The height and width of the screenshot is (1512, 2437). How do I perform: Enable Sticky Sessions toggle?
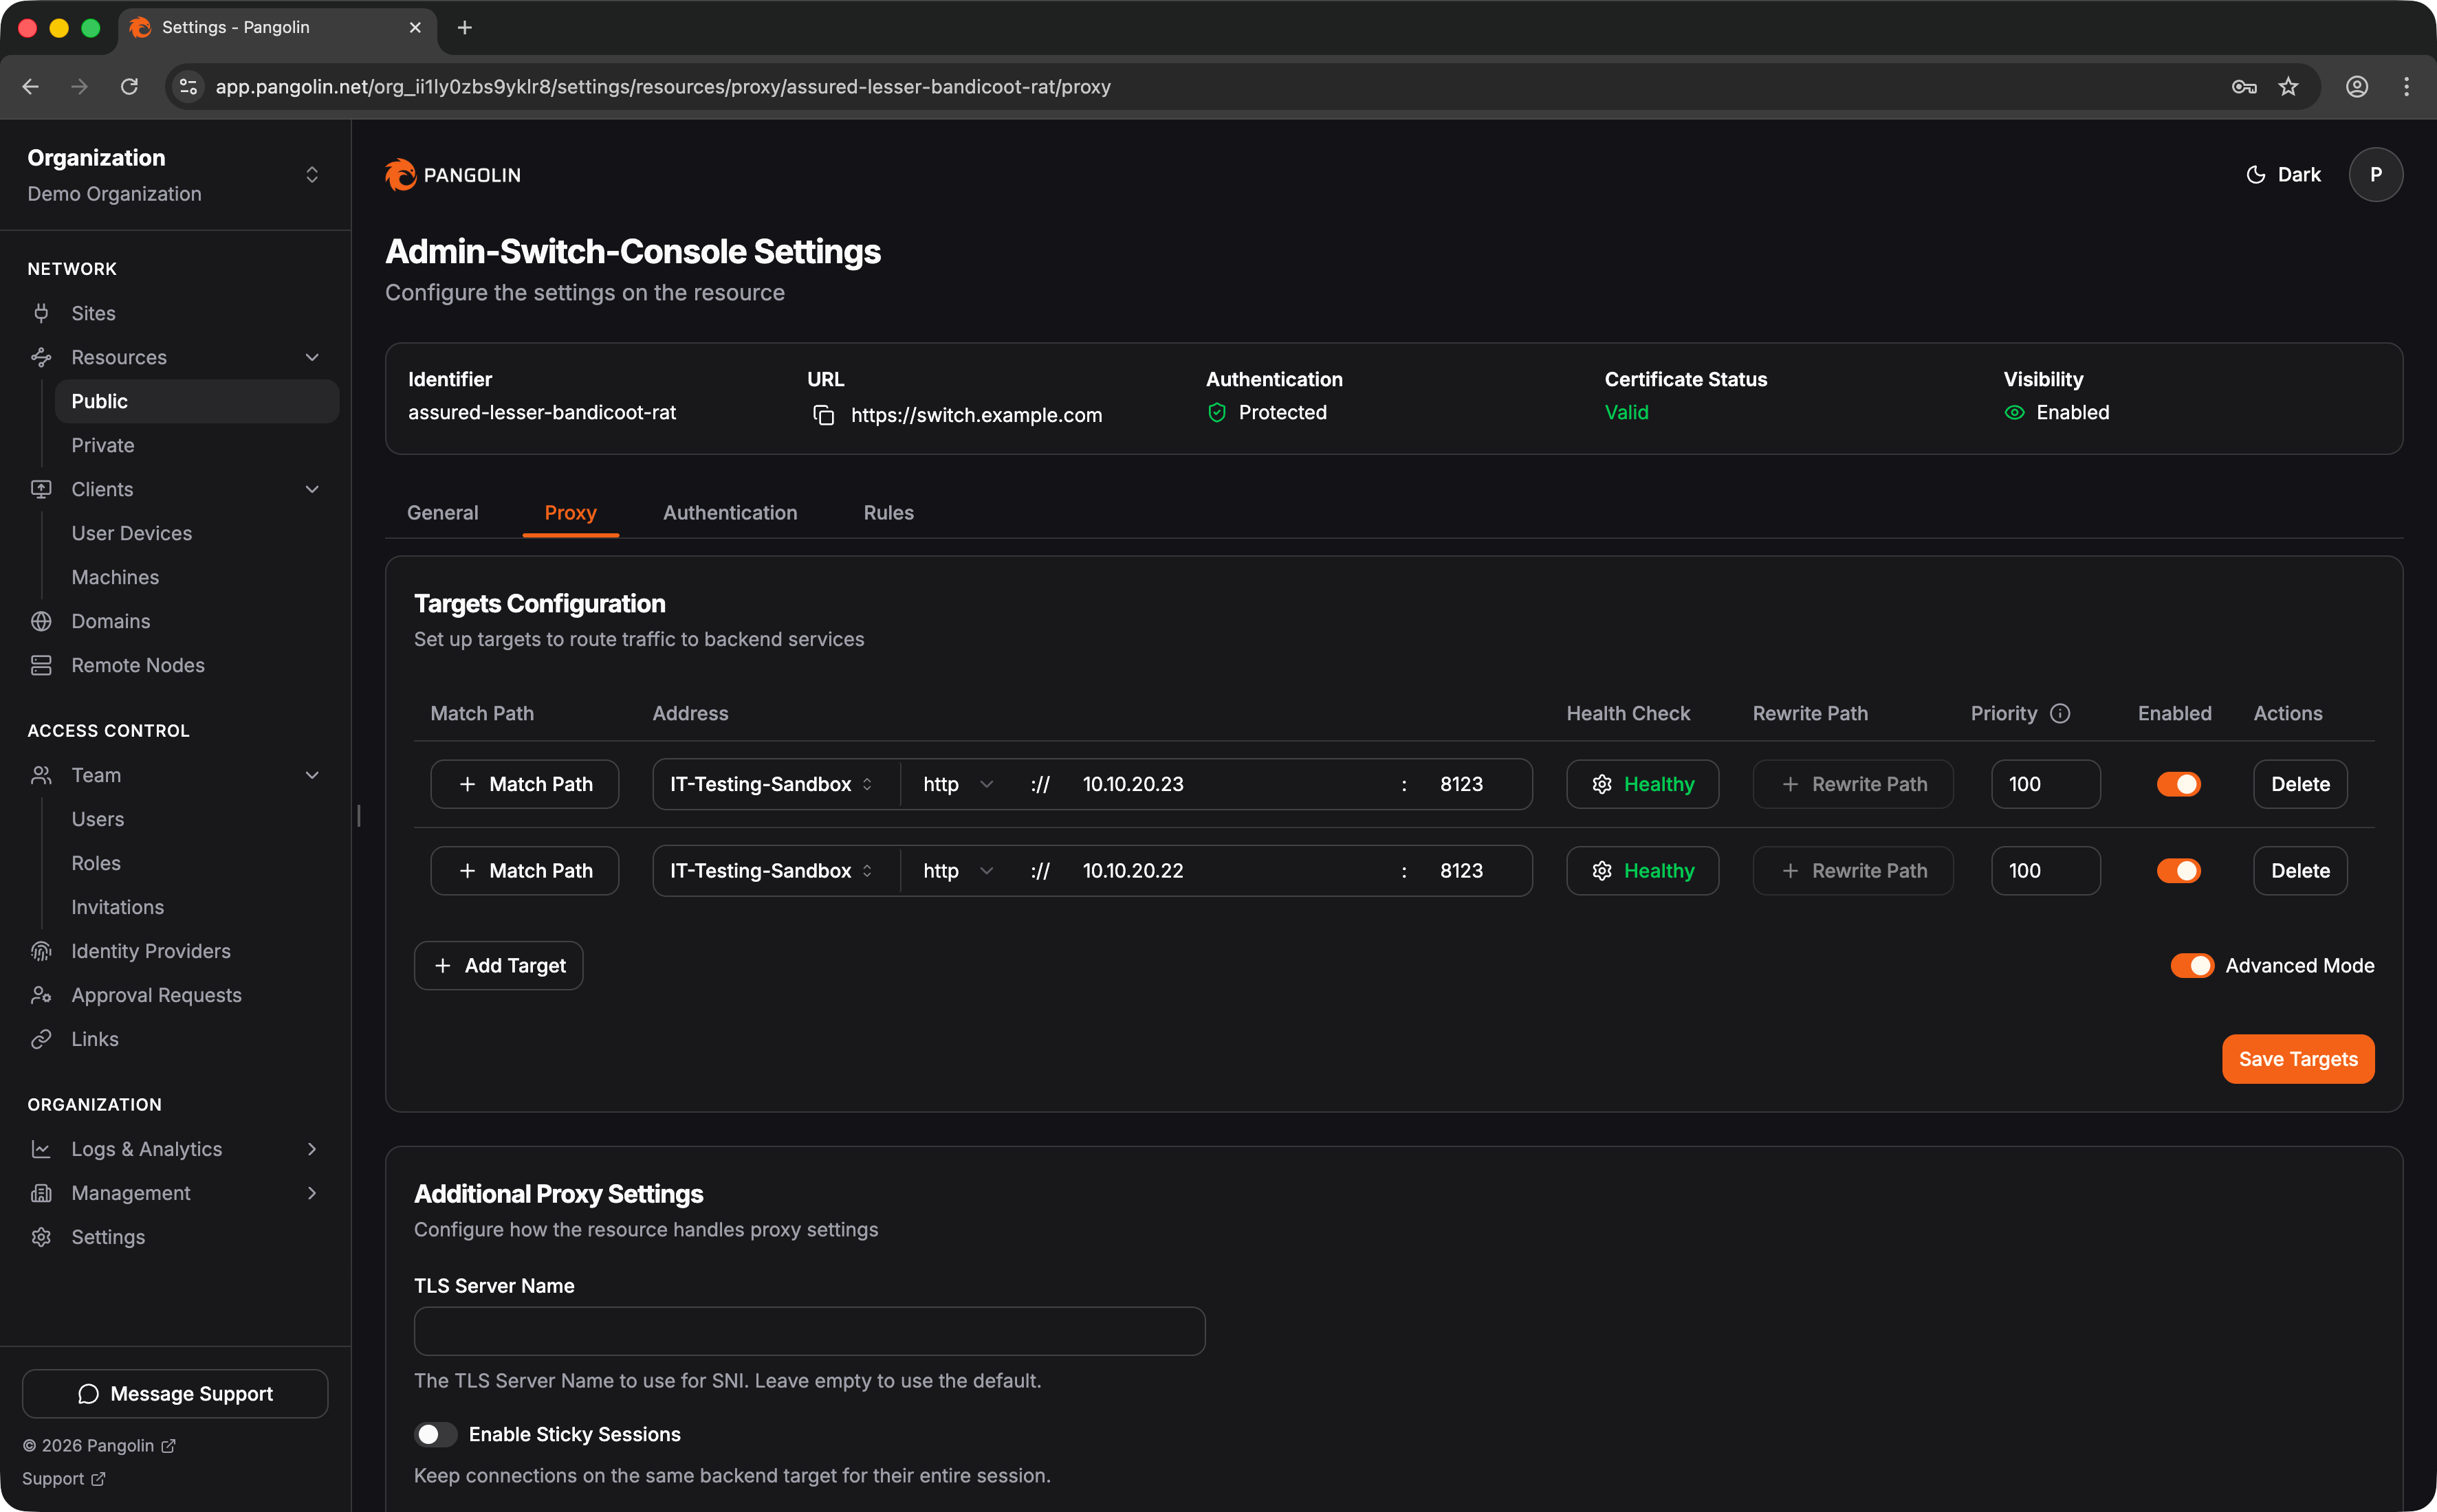pos(435,1434)
